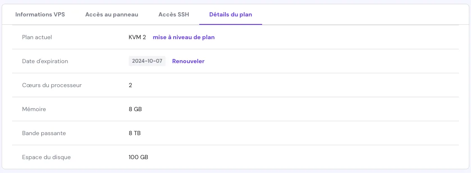Switch to the Informations VPS tab
The width and height of the screenshot is (471, 173).
40,14
